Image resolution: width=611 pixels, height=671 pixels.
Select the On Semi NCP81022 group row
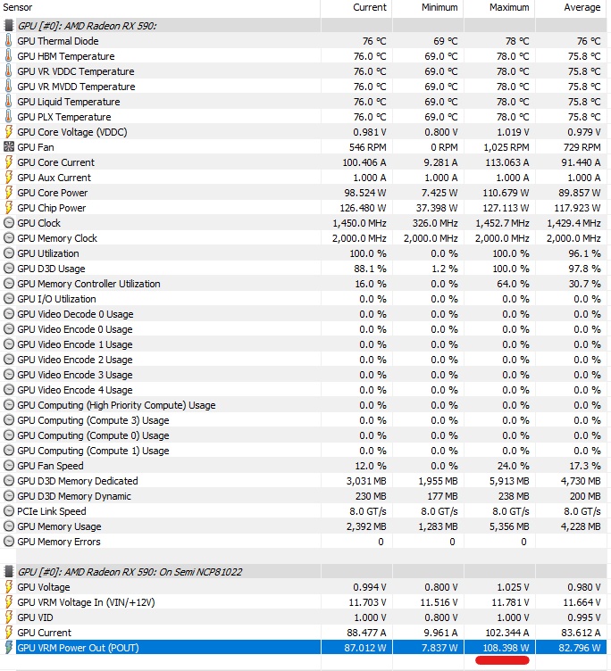(x=305, y=572)
